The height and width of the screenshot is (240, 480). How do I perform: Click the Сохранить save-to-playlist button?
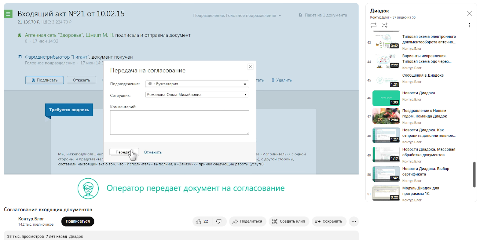(329, 221)
